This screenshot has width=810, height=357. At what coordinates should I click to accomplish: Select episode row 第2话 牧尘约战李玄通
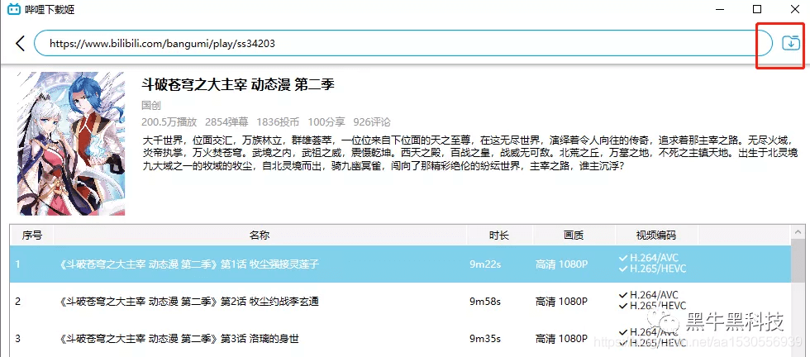(x=400, y=301)
